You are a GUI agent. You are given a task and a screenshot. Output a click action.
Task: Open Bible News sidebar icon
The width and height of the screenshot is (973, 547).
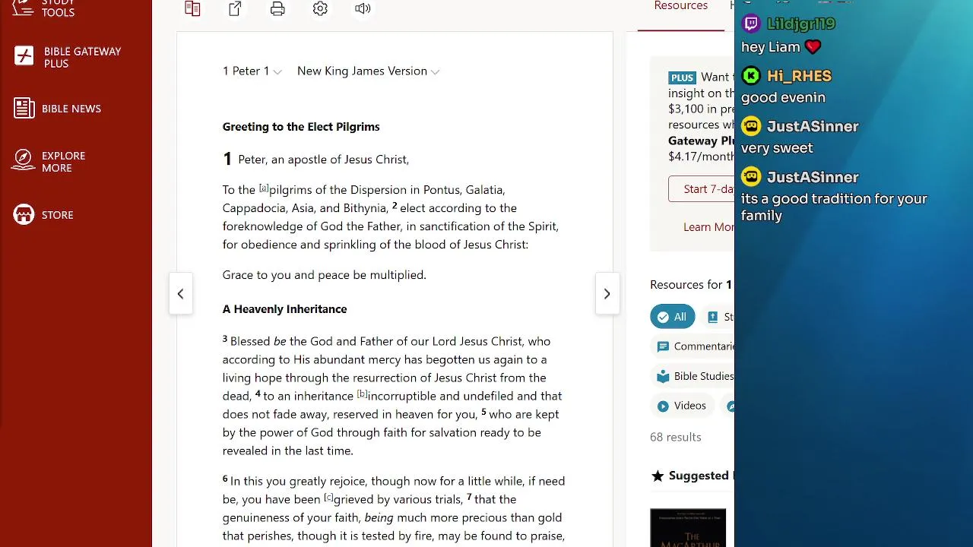tap(24, 108)
